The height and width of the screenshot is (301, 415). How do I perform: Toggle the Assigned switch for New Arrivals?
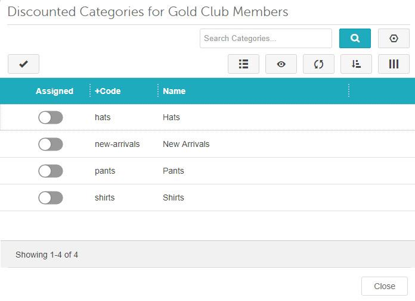coord(51,145)
